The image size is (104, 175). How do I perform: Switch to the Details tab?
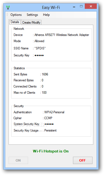15,22
